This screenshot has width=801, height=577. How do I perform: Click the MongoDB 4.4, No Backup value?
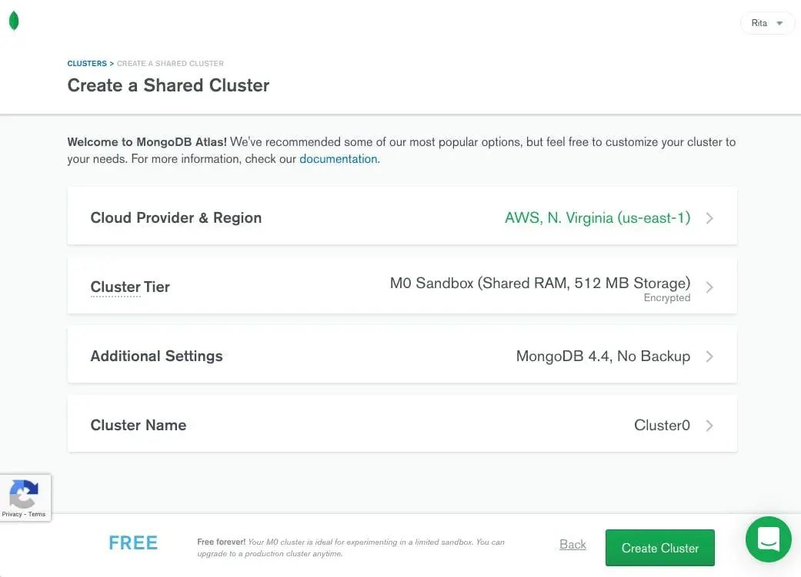[603, 356]
